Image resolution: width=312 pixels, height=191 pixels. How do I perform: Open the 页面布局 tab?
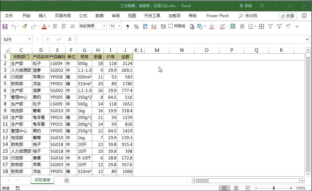[63, 16]
